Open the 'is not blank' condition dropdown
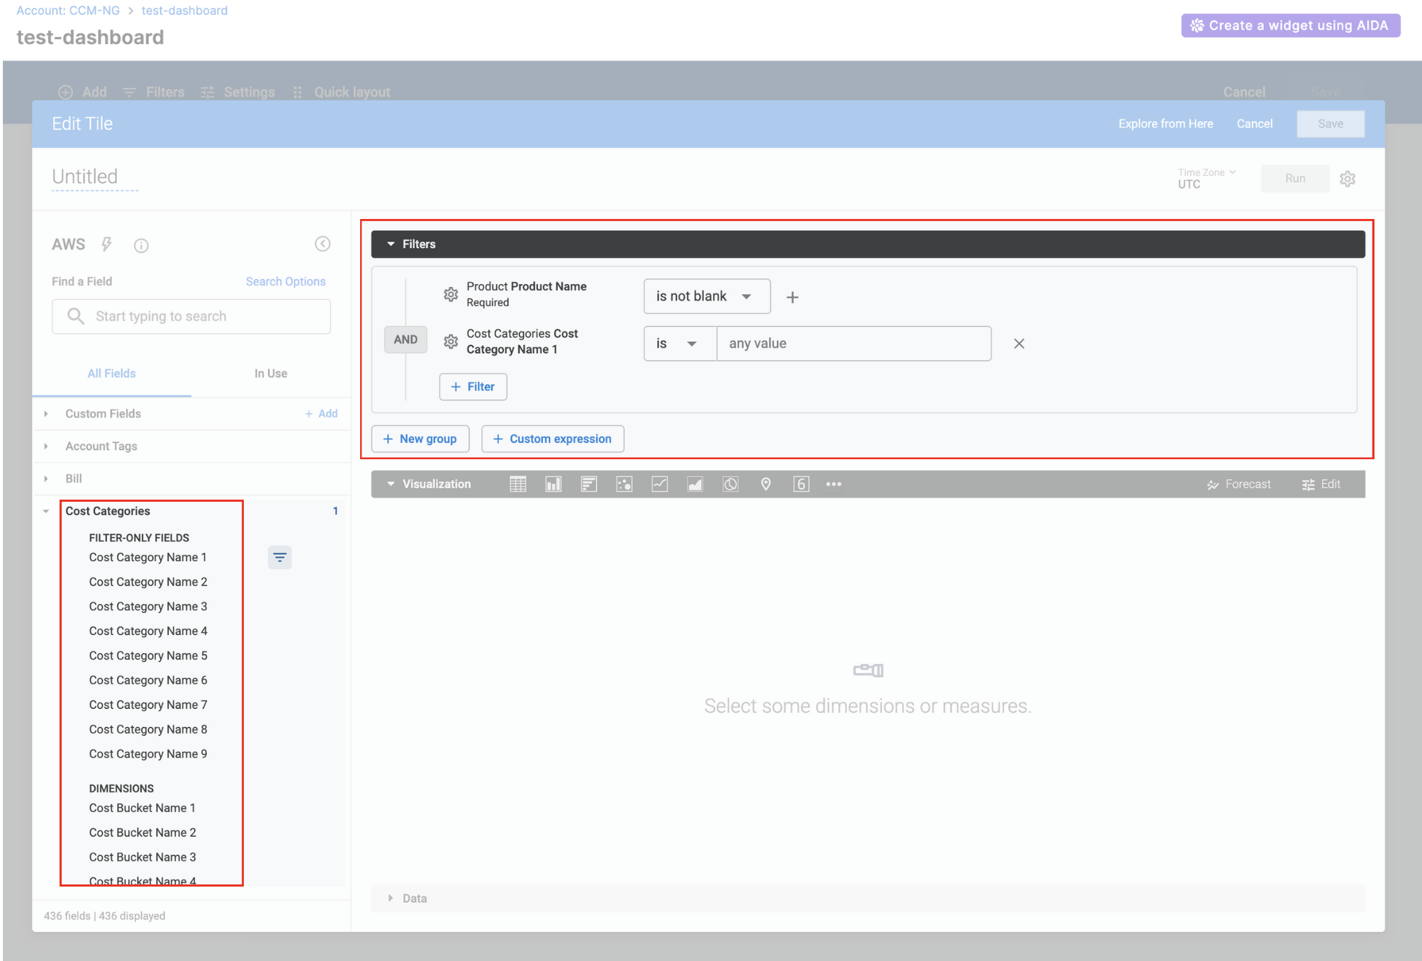The width and height of the screenshot is (1422, 961). (x=706, y=296)
